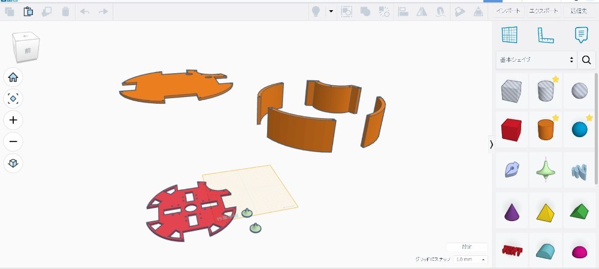
Task: Click the Show all lightbulb icon
Action: [x=316, y=11]
